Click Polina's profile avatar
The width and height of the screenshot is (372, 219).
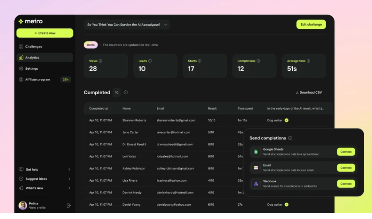pos(23,205)
